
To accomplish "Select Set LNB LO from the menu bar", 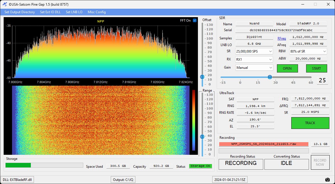I will (x=73, y=12).
